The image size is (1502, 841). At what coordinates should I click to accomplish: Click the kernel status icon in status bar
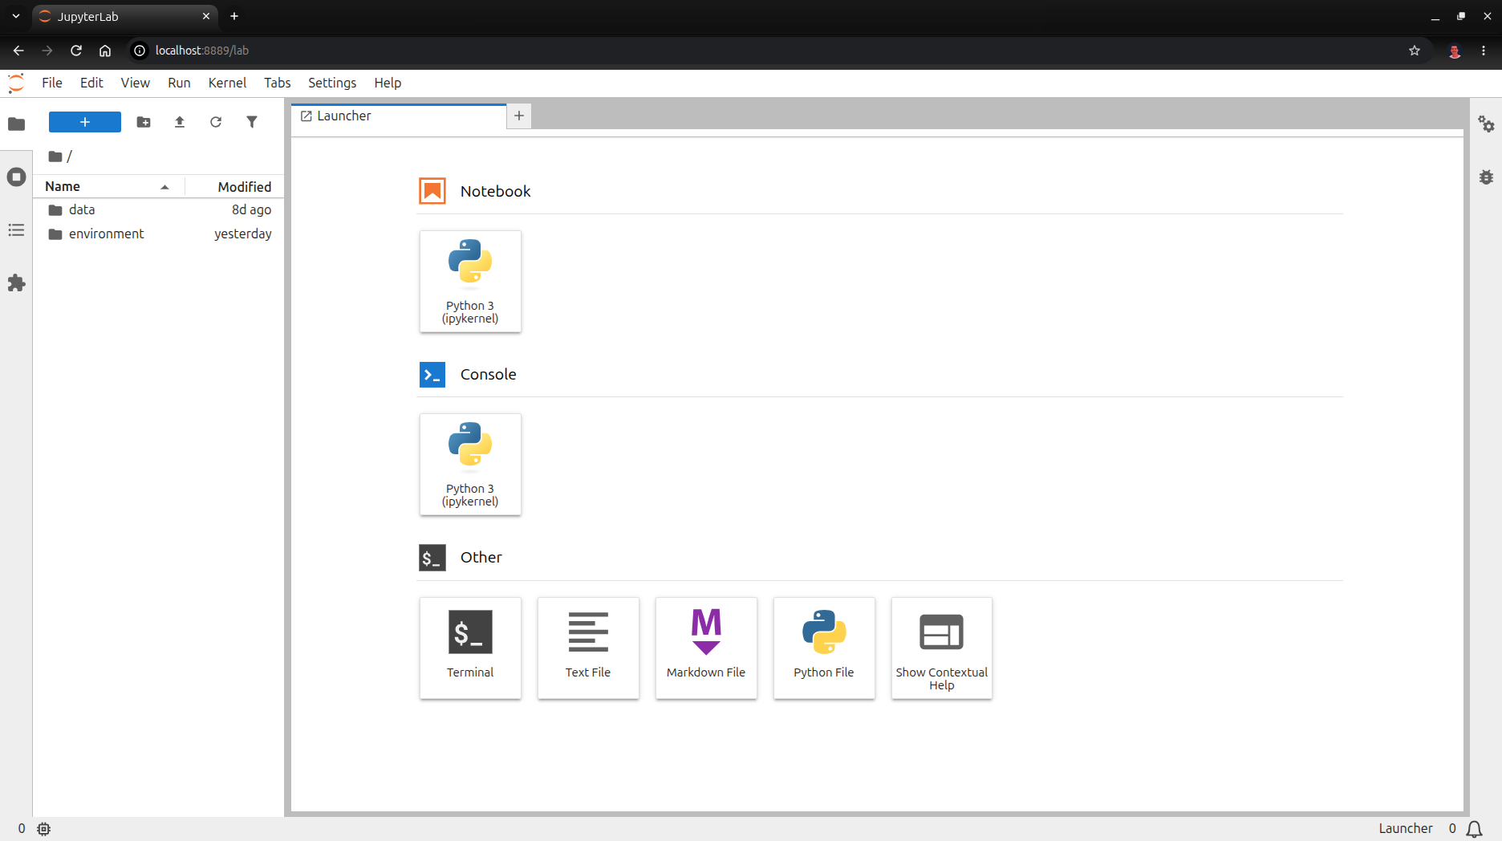tap(44, 829)
